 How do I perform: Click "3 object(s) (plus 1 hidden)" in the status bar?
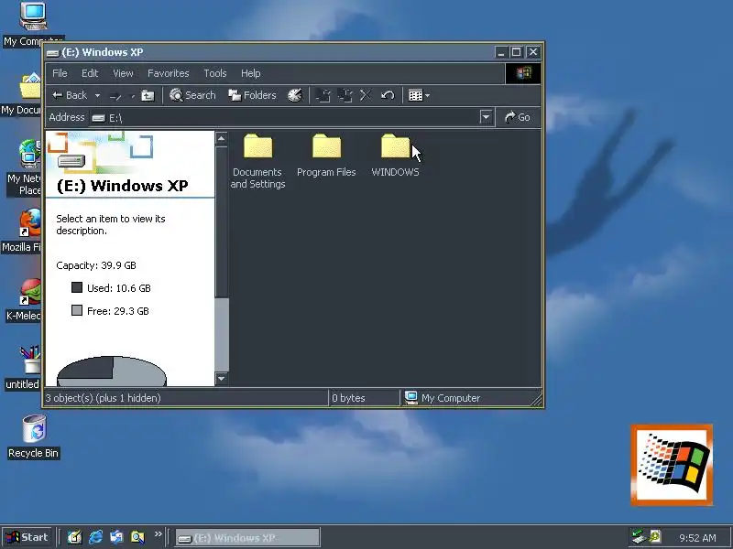point(103,398)
